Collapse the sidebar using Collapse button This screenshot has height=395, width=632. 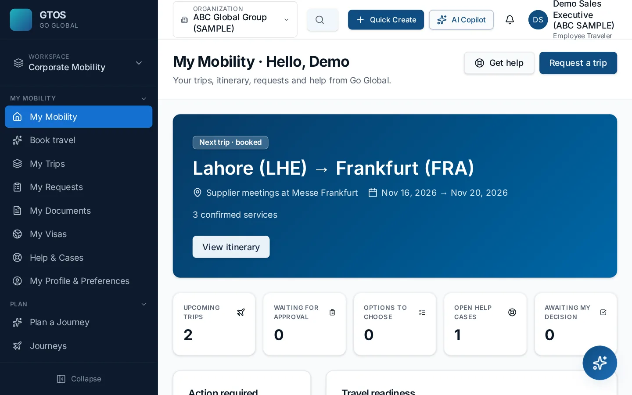79,379
